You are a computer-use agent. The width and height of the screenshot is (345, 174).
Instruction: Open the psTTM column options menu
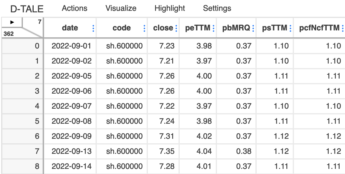point(290,28)
